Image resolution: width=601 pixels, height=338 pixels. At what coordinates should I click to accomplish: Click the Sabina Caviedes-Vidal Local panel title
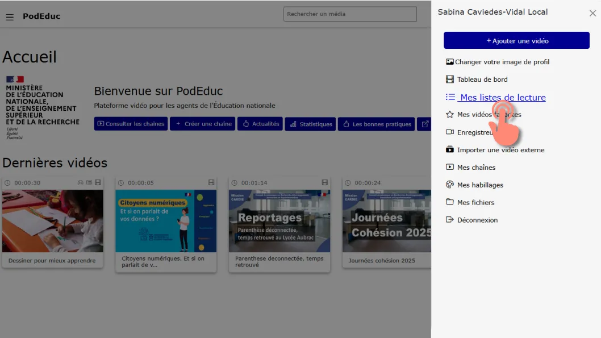point(493,12)
